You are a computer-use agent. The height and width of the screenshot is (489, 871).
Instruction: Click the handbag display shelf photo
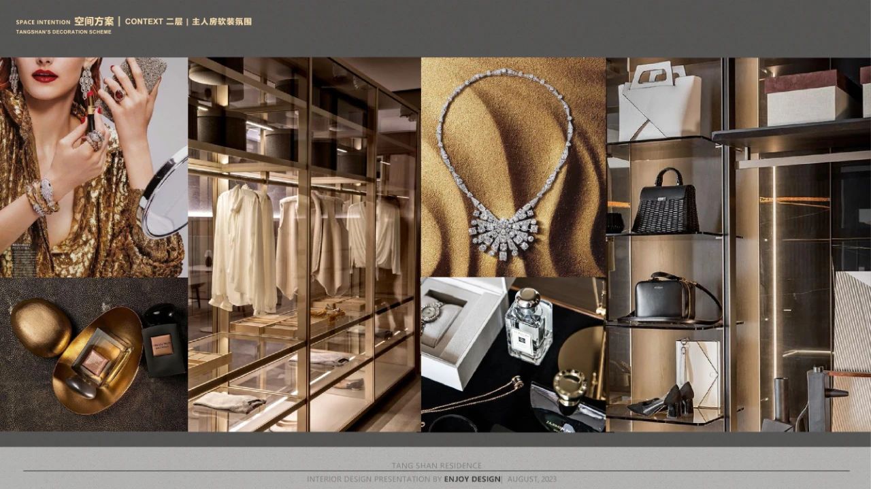coord(738,244)
